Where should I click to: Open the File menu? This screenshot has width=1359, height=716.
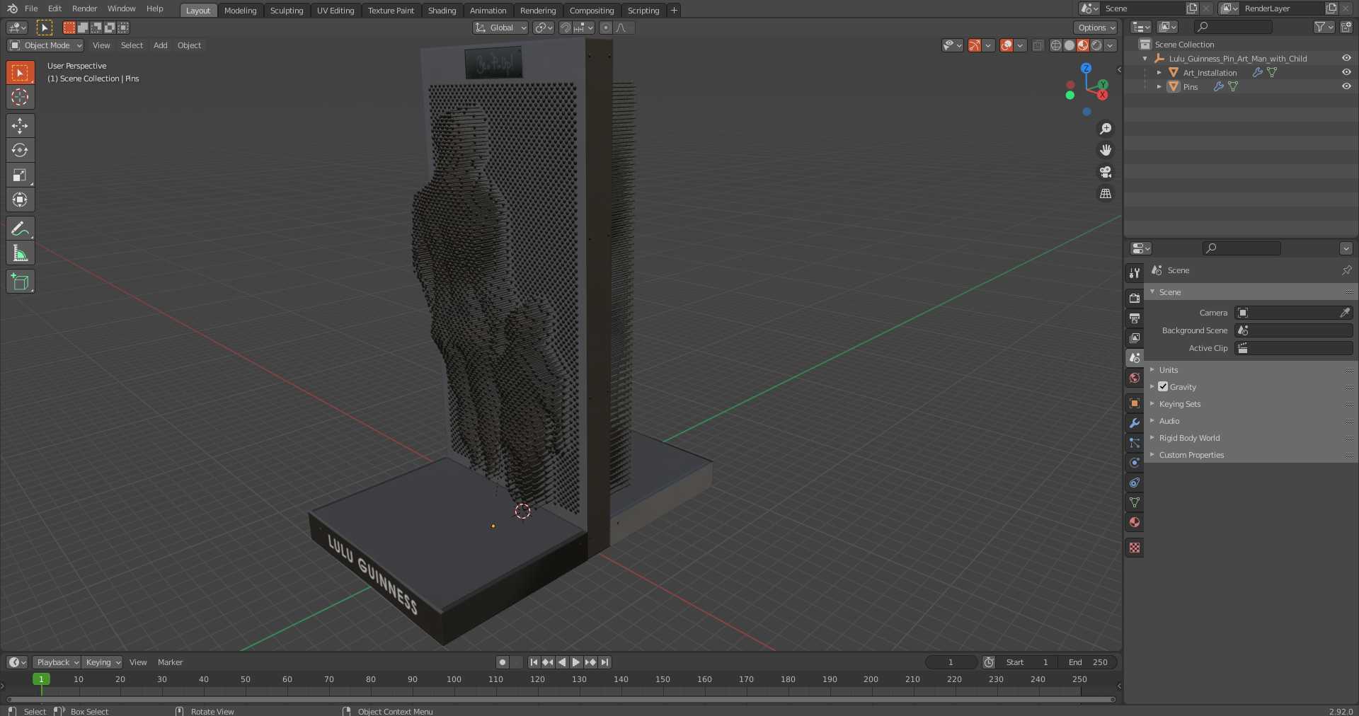click(31, 8)
